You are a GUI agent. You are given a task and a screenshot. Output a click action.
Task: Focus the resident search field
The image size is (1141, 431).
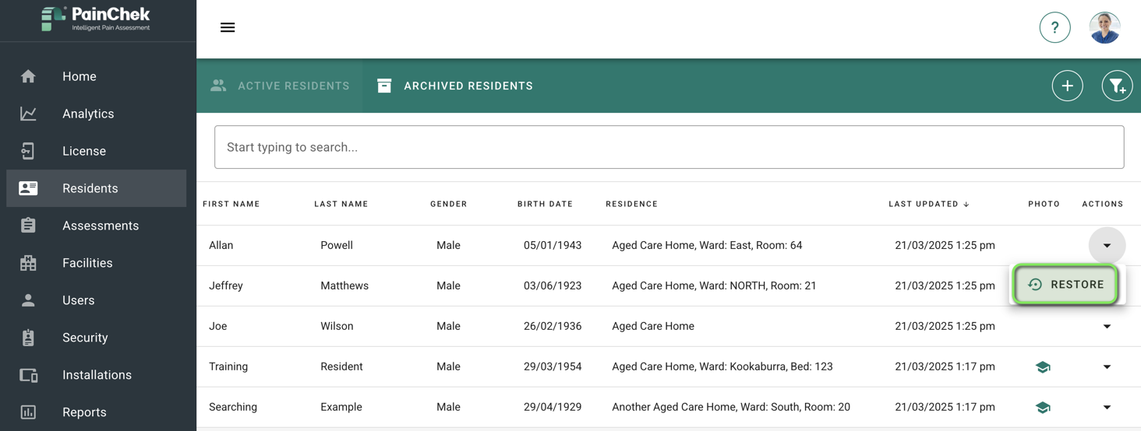[x=669, y=147]
